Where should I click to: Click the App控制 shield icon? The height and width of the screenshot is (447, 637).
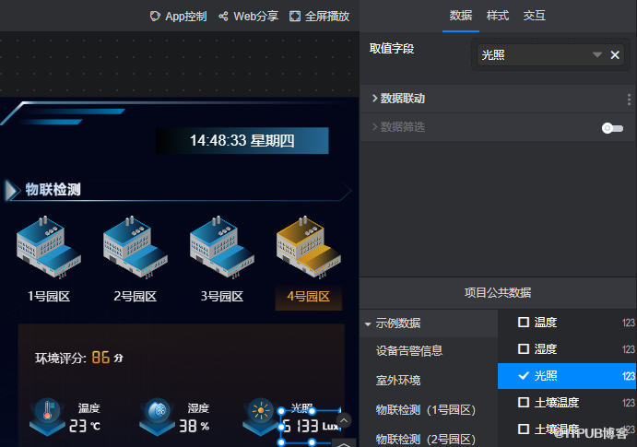point(155,17)
